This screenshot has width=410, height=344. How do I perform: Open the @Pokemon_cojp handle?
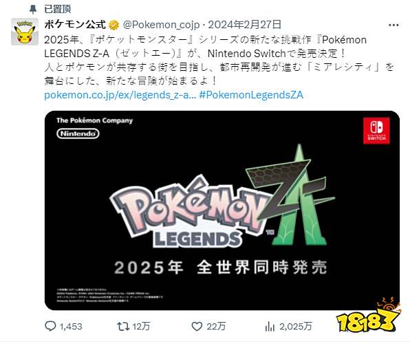[162, 25]
